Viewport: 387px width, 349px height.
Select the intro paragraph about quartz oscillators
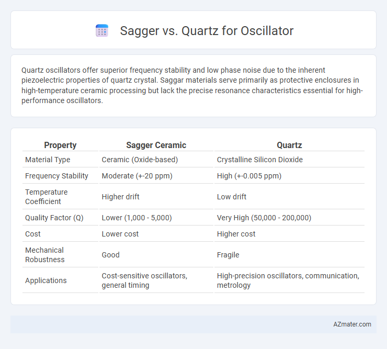coord(192,85)
